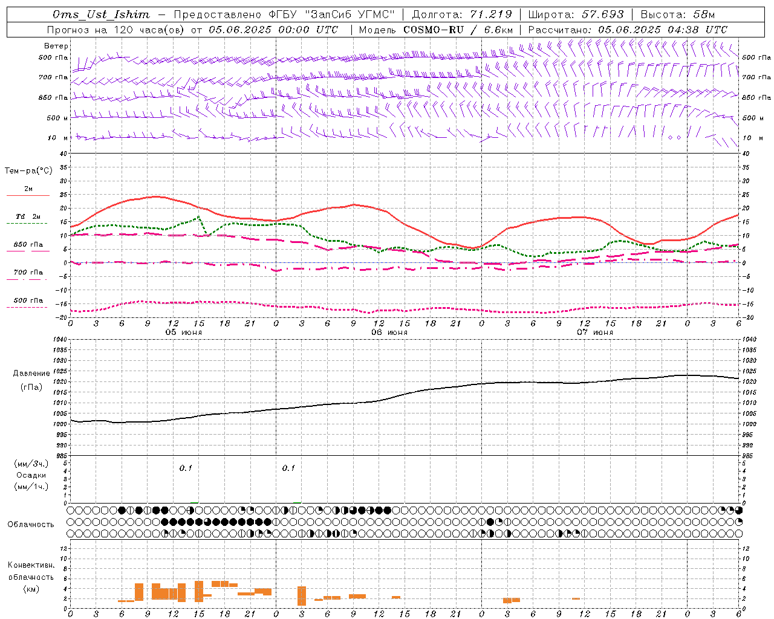The image size is (774, 619).
Task: Click the Td 2м dew point legend entry
Action: pos(28,216)
